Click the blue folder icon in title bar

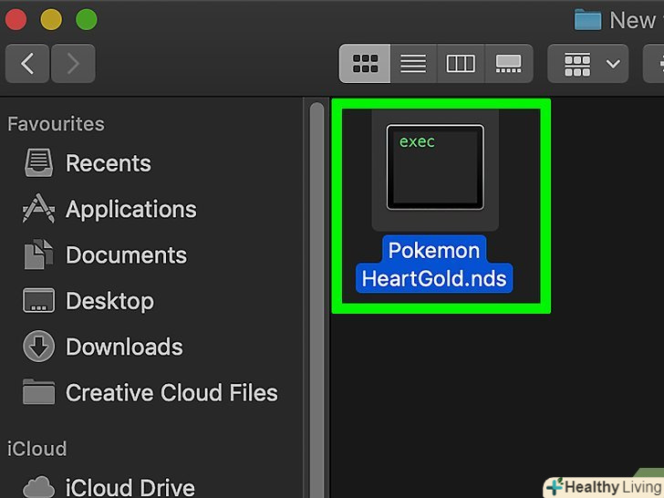click(x=587, y=19)
